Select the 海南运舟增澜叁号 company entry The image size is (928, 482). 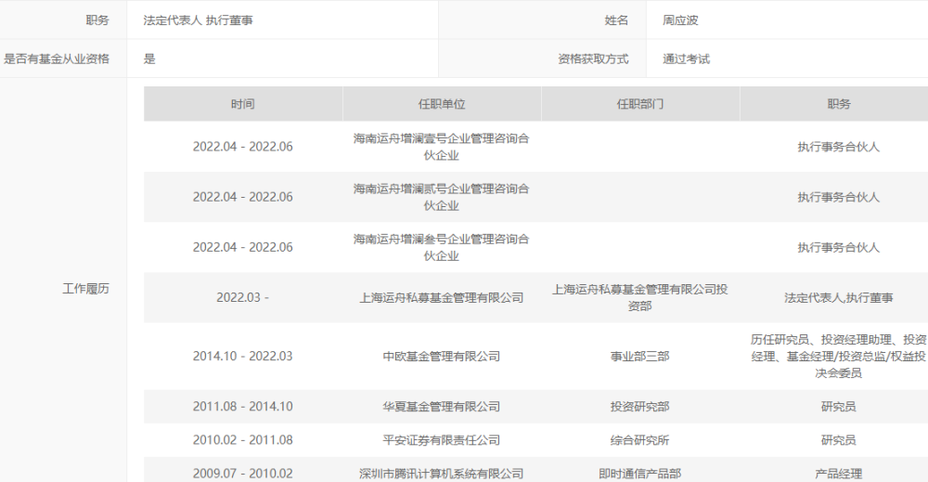click(442, 248)
